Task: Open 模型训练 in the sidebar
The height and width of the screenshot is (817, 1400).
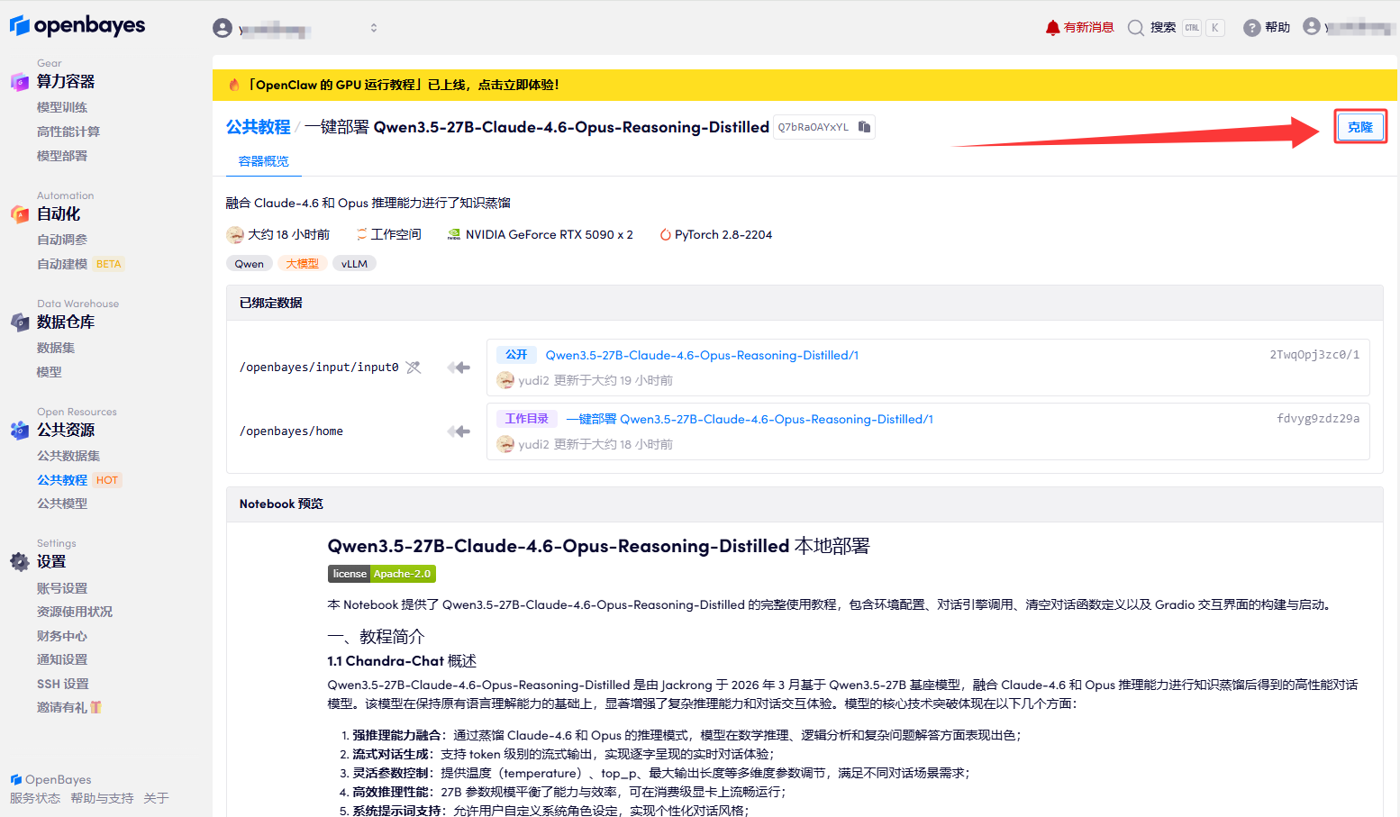Action: (62, 107)
